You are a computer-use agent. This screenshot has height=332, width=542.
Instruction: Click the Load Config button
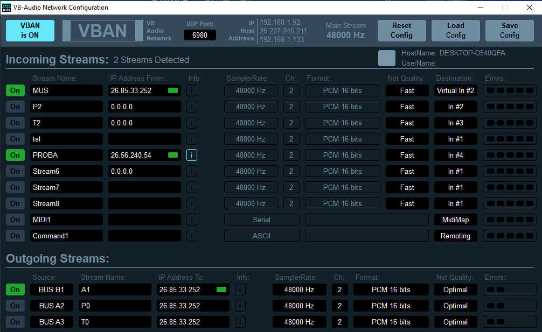click(456, 30)
